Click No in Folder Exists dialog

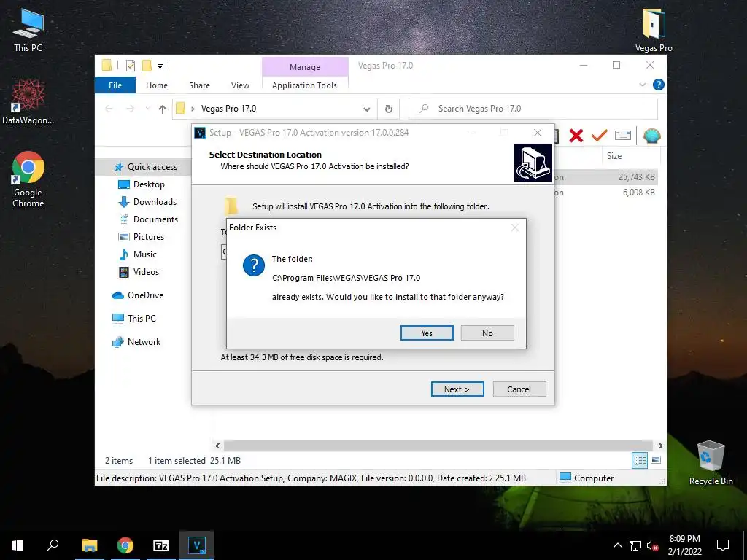point(487,332)
